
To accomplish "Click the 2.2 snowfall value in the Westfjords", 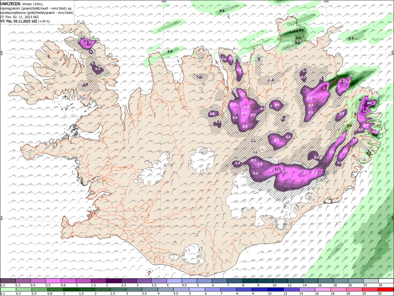I will tap(87, 43).
